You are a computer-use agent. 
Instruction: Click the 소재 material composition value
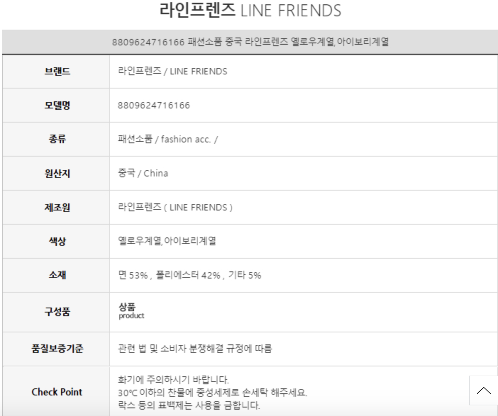point(189,275)
